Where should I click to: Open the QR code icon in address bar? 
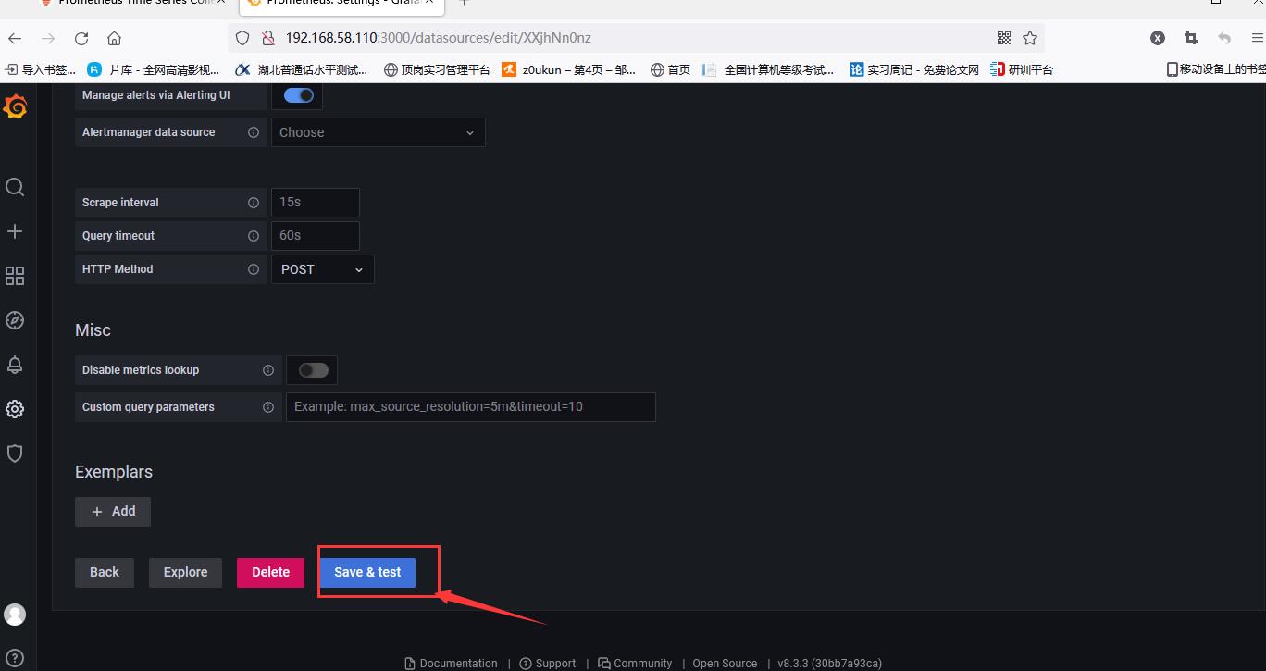[x=1004, y=38]
